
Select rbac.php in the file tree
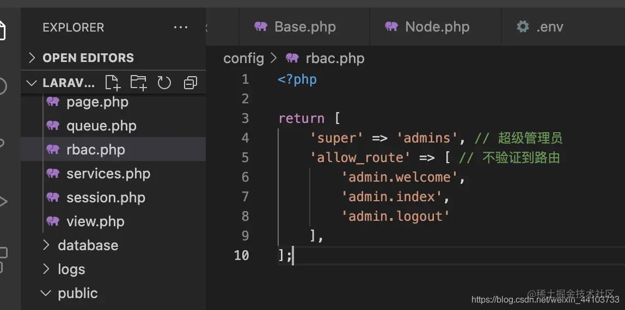(113, 150)
